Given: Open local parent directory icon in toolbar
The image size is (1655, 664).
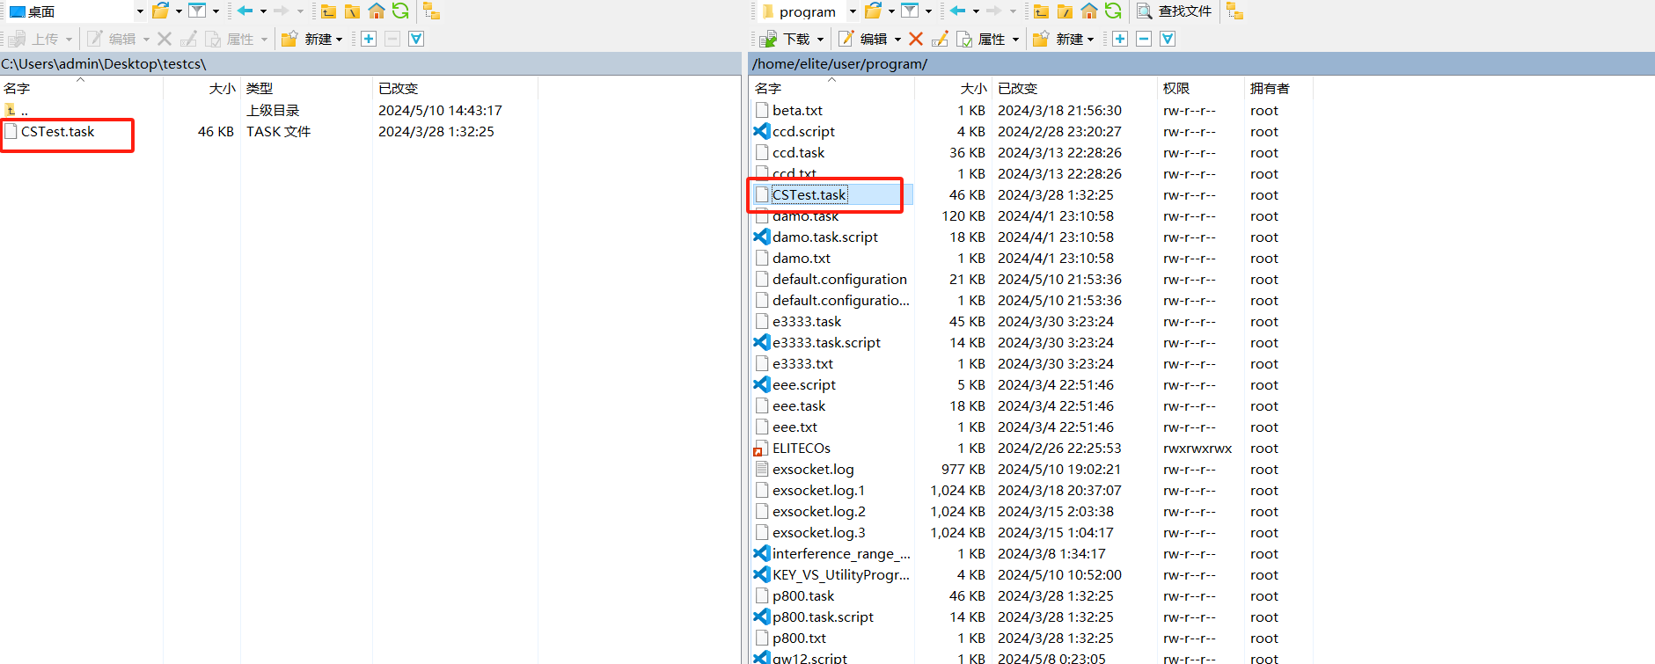Looking at the screenshot, I should click(x=328, y=11).
